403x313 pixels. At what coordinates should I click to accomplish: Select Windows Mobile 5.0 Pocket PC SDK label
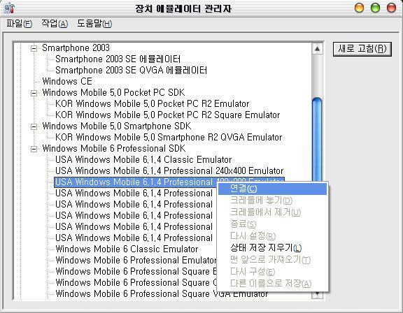coord(113,93)
